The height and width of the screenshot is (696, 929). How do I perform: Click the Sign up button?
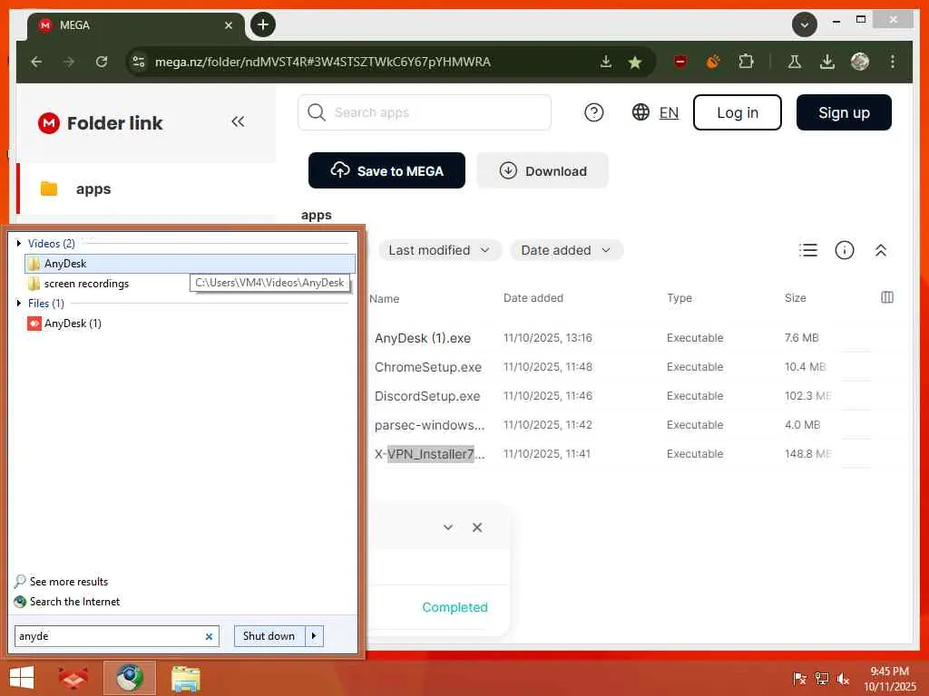pyautogui.click(x=844, y=112)
